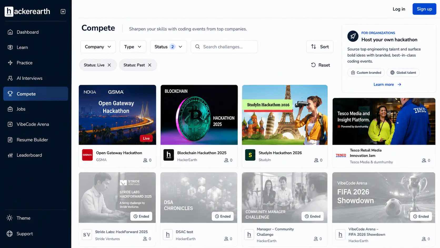Open the Type filter dropdown

(133, 47)
